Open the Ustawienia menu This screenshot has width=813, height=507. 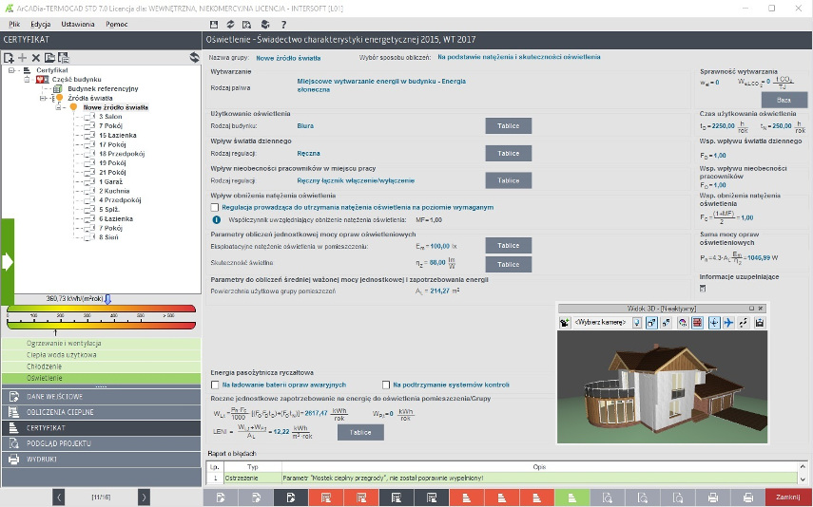pos(78,25)
